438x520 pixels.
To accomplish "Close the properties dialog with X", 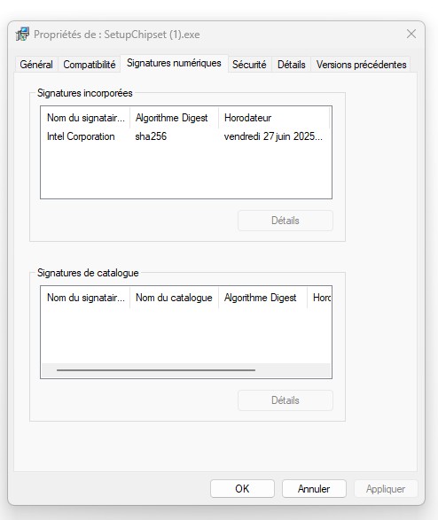I will click(411, 34).
